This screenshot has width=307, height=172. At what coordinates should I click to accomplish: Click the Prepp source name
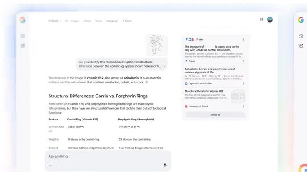click(192, 61)
